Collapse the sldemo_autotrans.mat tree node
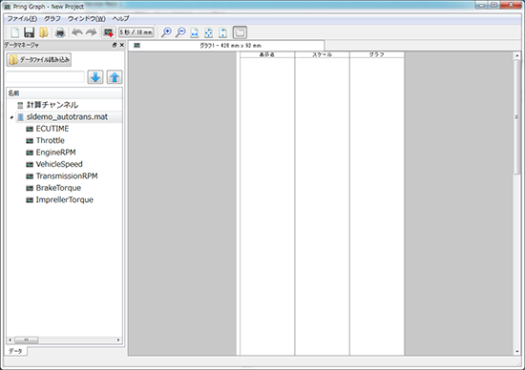Image resolution: width=525 pixels, height=370 pixels. [11, 117]
